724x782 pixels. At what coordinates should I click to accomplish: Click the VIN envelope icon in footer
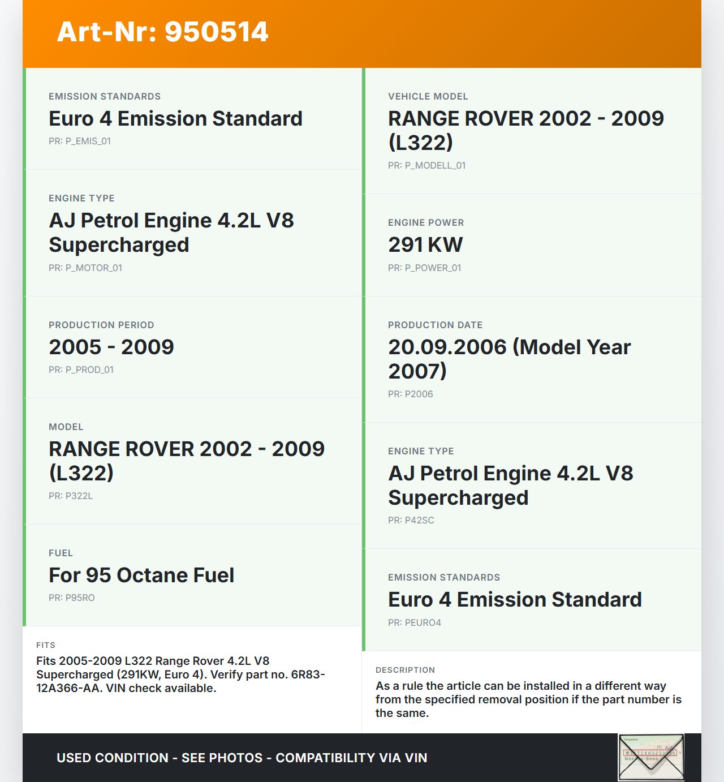tap(651, 757)
